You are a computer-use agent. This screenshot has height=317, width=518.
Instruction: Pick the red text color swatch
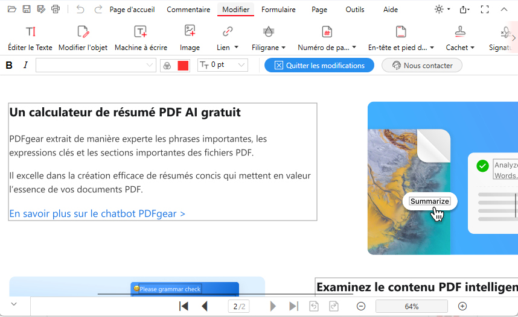(x=183, y=65)
